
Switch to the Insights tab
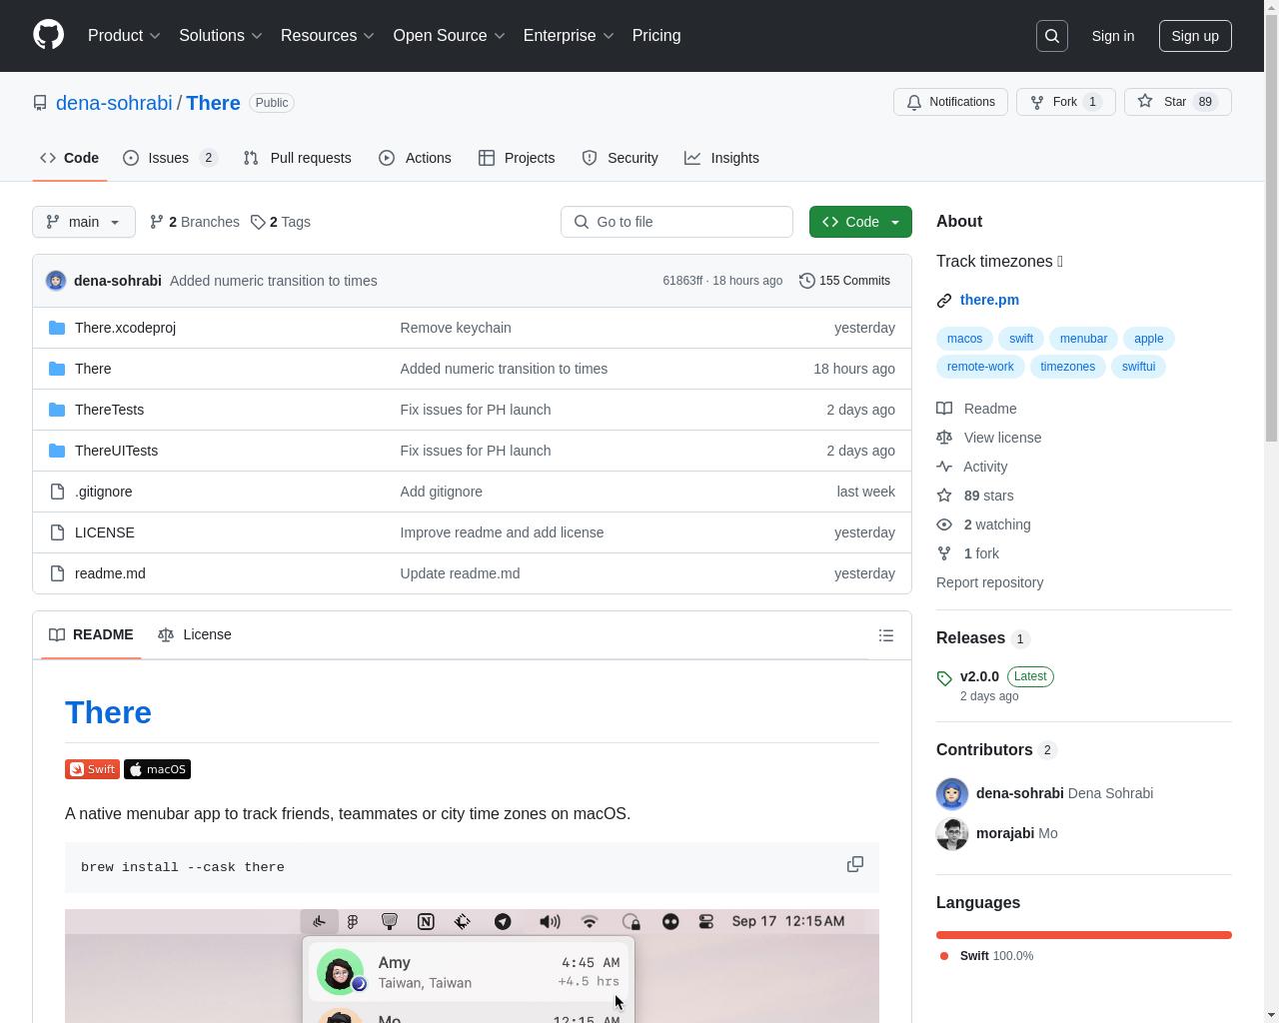click(x=721, y=158)
